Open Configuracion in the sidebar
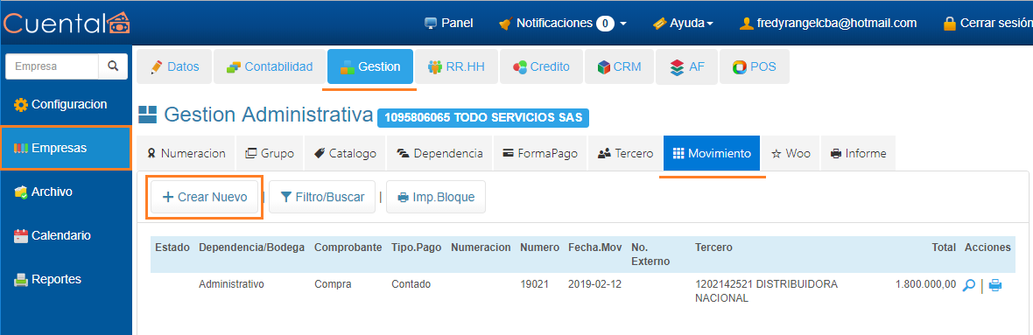This screenshot has width=1033, height=335. pyautogui.click(x=60, y=104)
